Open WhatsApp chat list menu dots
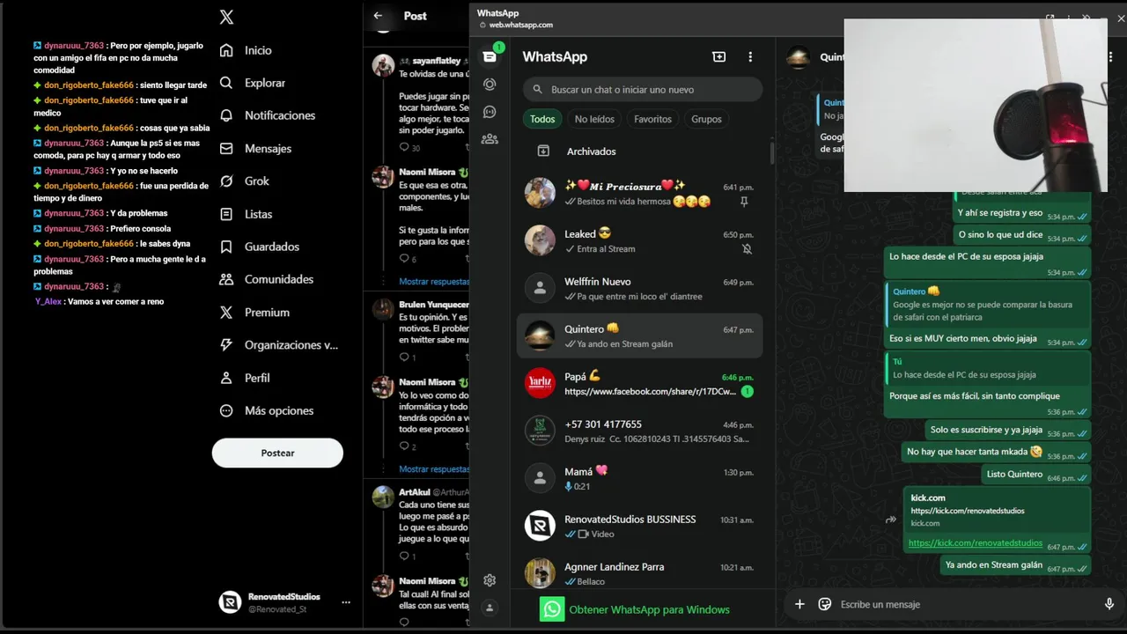Image resolution: width=1127 pixels, height=634 pixels. tap(750, 56)
